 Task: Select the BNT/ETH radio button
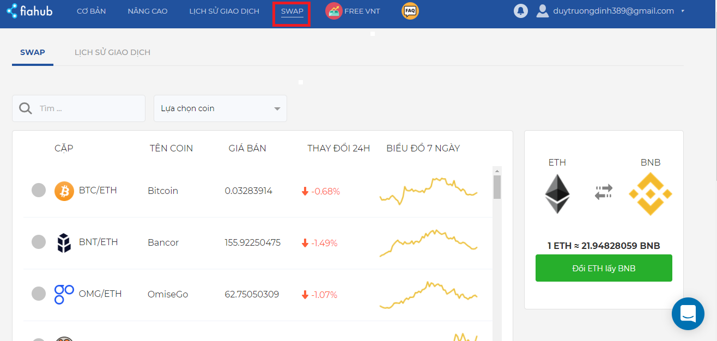(39, 242)
